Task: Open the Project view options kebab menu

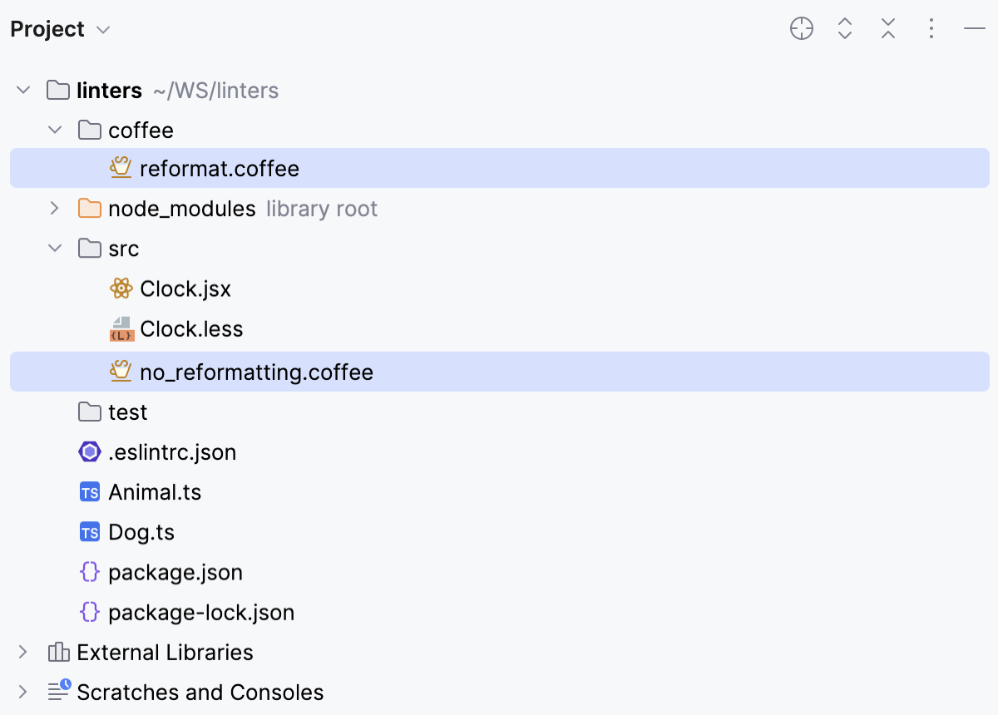Action: [x=931, y=28]
